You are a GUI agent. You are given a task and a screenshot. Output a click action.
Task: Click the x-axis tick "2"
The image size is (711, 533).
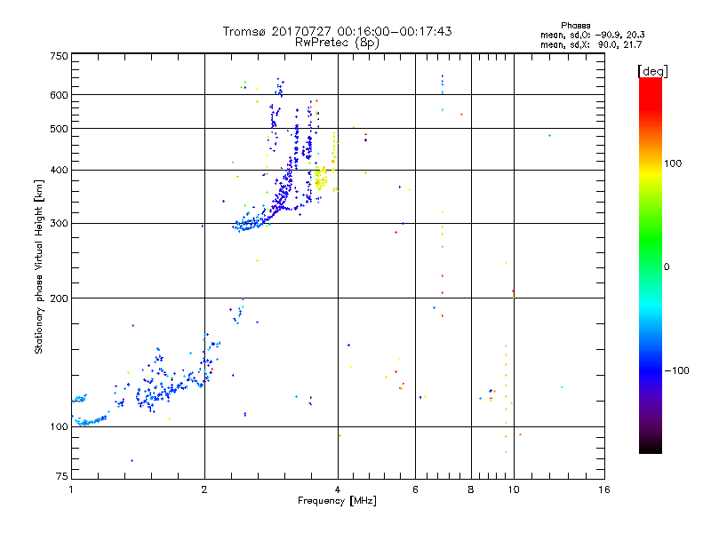[x=204, y=489]
